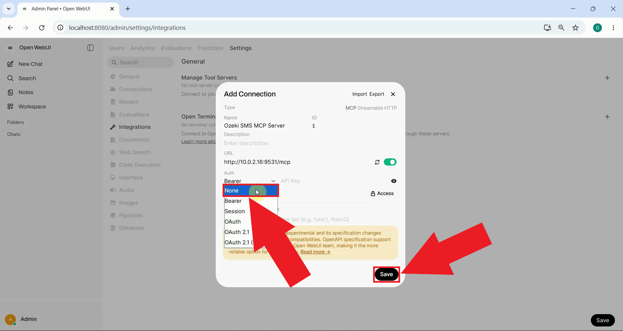Open Code Execution settings section
Image resolution: width=623 pixels, height=331 pixels.
click(x=135, y=165)
